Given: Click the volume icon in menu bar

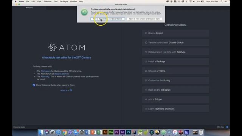Looking at the screenshot, I should (x=194, y=2).
